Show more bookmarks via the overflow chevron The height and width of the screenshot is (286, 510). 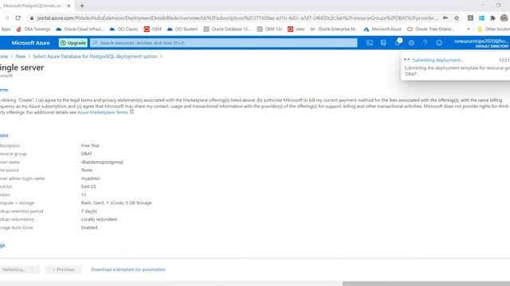pos(469,29)
